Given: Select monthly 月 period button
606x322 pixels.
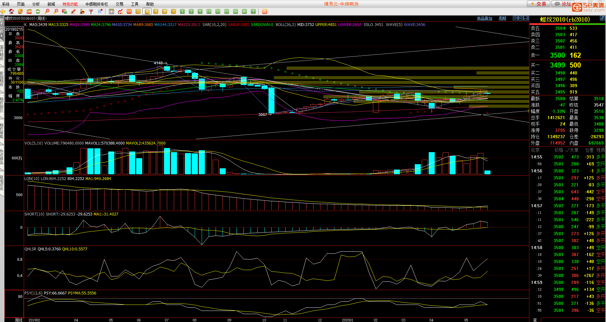Looking at the screenshot, I should (x=156, y=11).
